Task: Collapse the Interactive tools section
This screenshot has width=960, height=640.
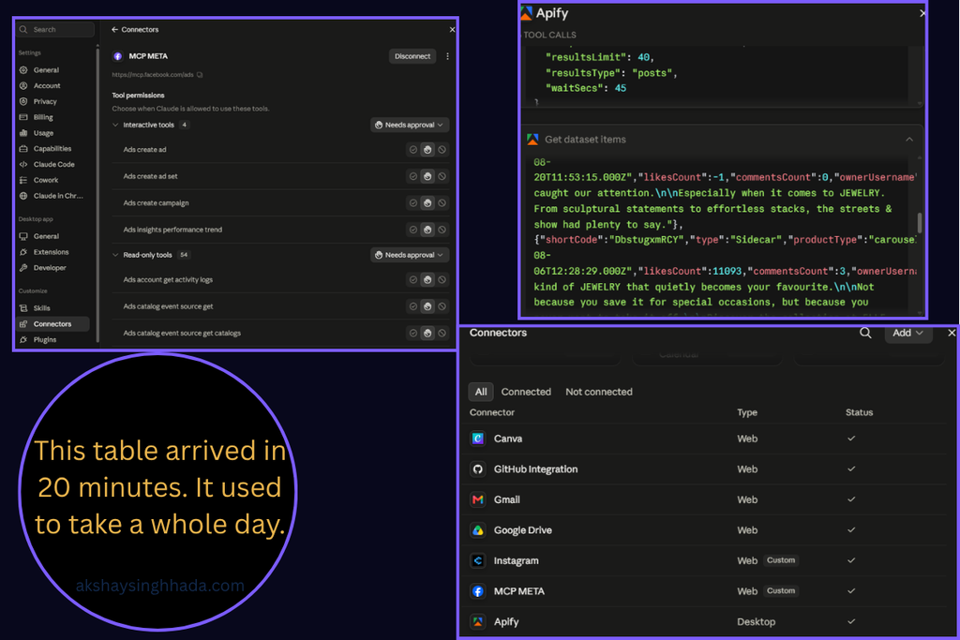Action: [x=115, y=125]
